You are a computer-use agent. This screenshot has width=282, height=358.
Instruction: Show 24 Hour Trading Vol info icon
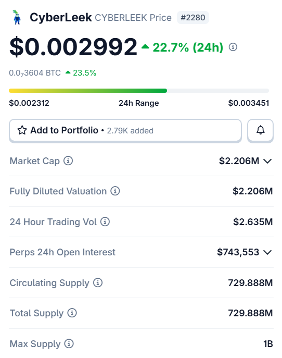(105, 221)
